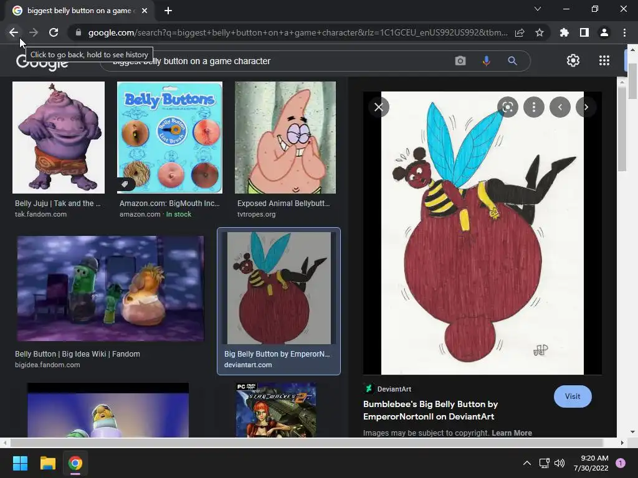Close the 'biggest belly button' tab
638x478 pixels.
click(x=145, y=11)
